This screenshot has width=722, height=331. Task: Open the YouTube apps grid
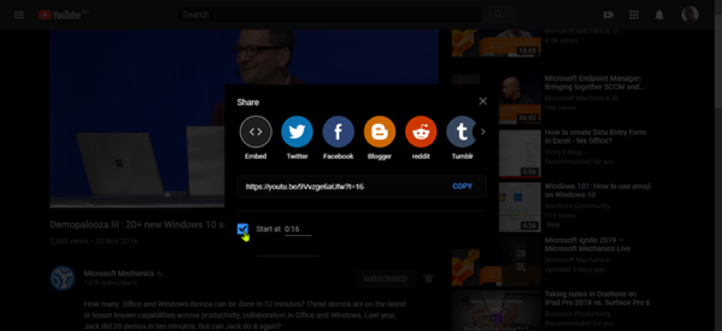(634, 15)
